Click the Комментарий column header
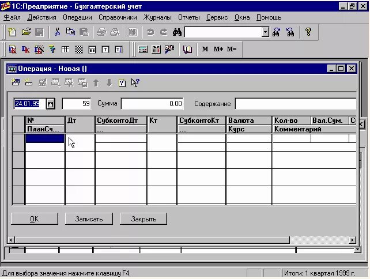The image size is (370, 279). pos(315,129)
